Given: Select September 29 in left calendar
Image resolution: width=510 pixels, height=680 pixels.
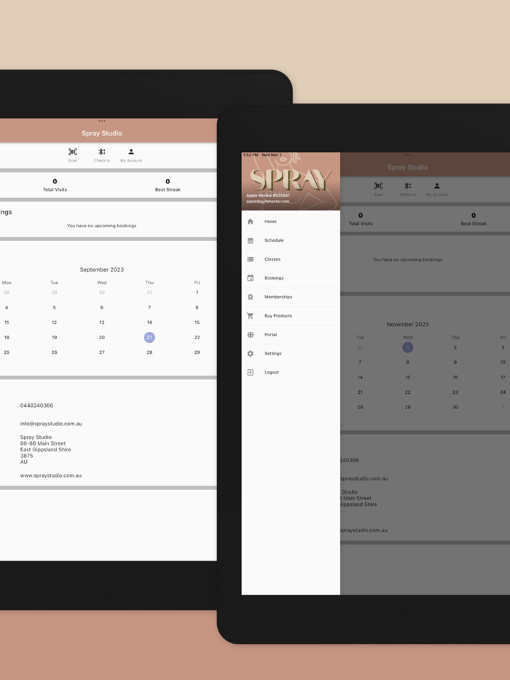Looking at the screenshot, I should pyautogui.click(x=197, y=352).
